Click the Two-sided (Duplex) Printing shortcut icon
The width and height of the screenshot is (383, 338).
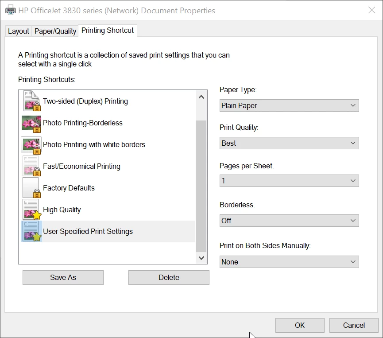[x=31, y=101]
